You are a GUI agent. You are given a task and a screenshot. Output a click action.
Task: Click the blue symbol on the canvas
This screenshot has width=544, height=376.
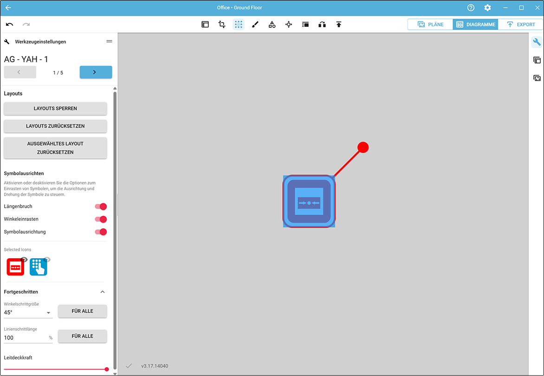(309, 201)
